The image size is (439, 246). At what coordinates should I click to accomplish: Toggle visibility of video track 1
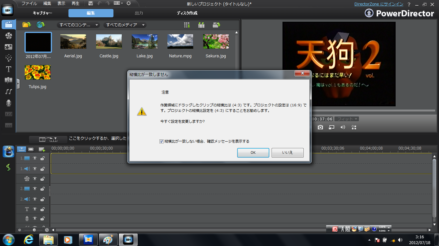(35, 158)
